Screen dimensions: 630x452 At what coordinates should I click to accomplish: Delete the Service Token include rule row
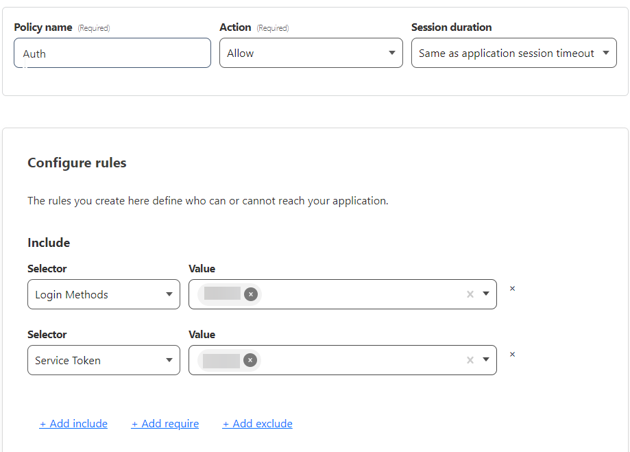coord(512,355)
